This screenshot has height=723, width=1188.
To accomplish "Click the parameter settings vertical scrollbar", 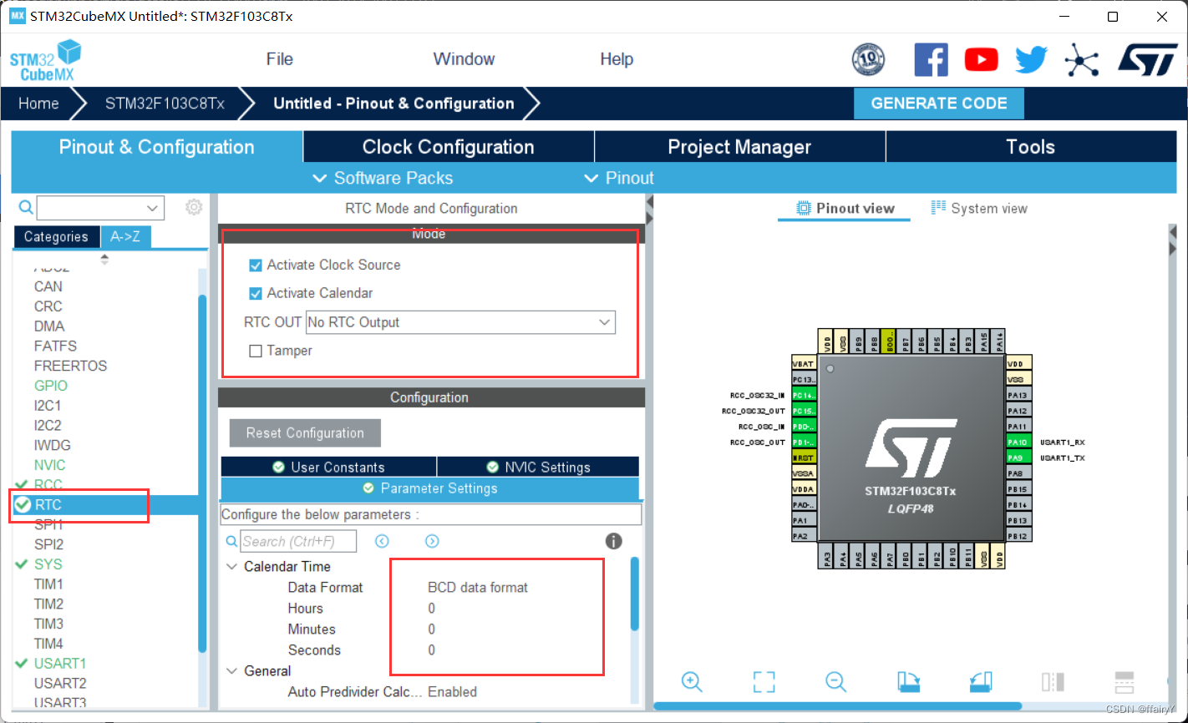I will (635, 594).
